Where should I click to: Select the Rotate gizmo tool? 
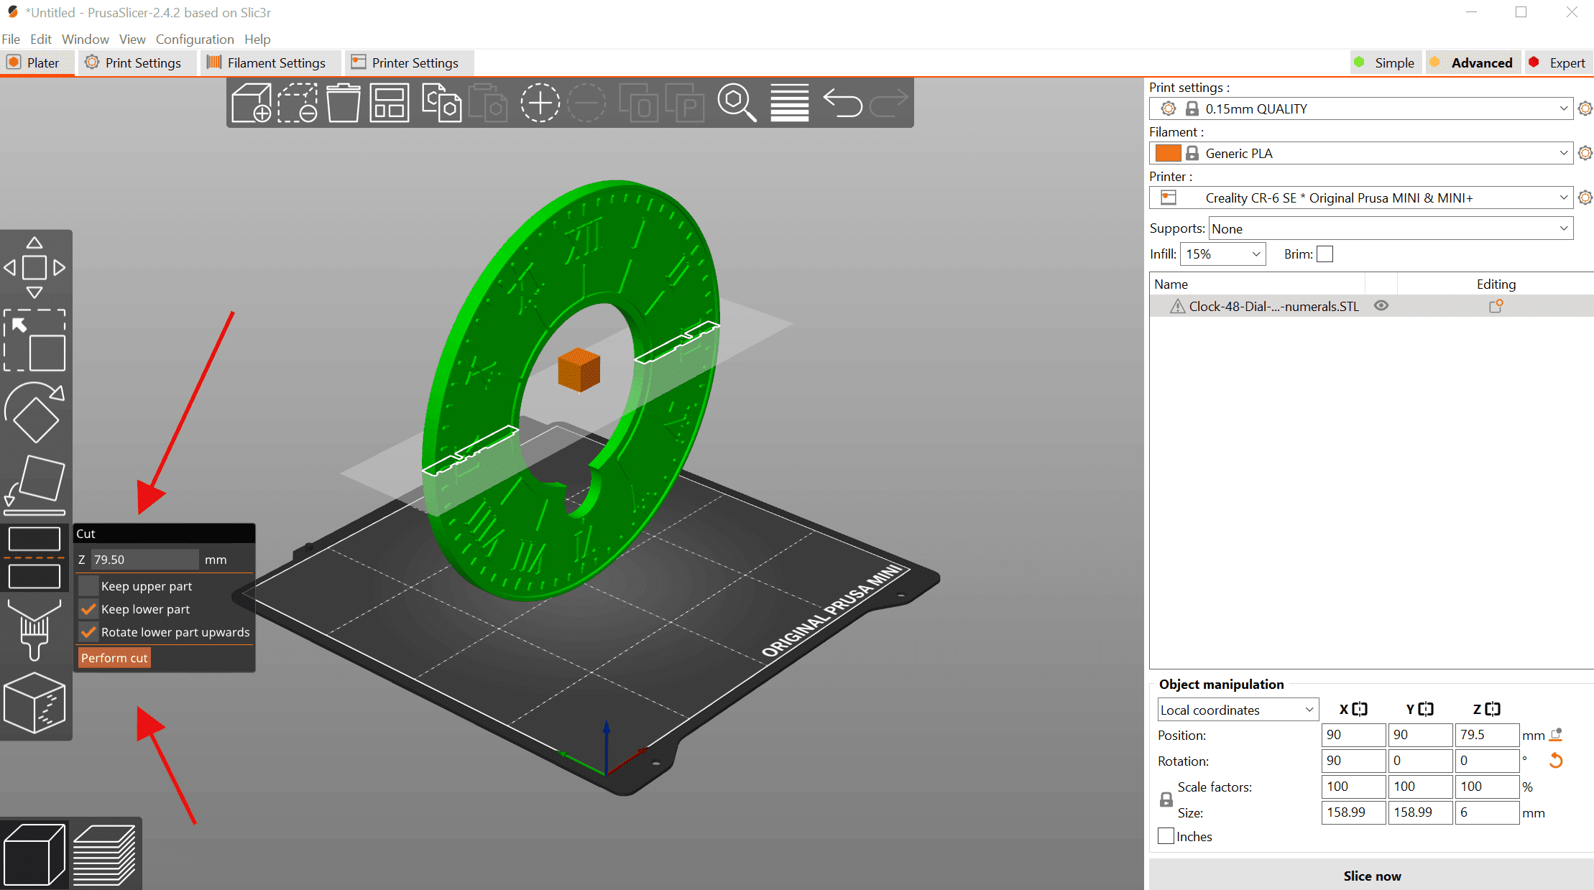tap(34, 412)
